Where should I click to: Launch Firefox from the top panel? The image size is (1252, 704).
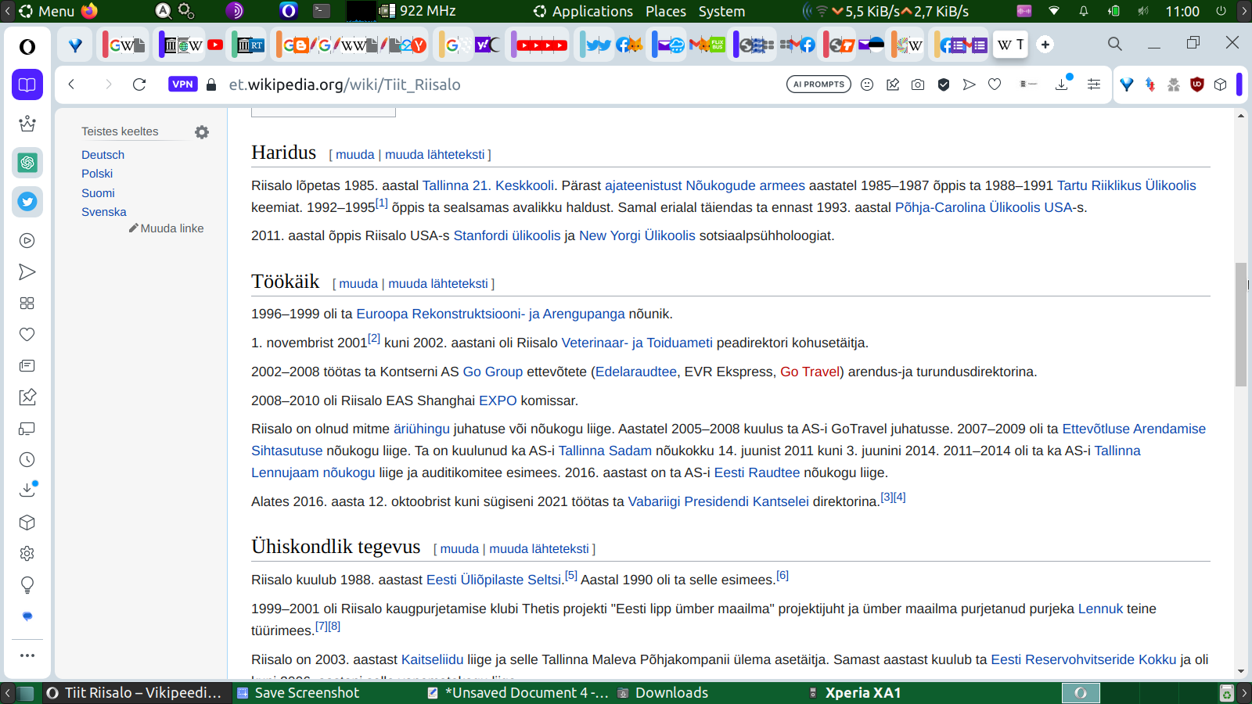coord(89,11)
